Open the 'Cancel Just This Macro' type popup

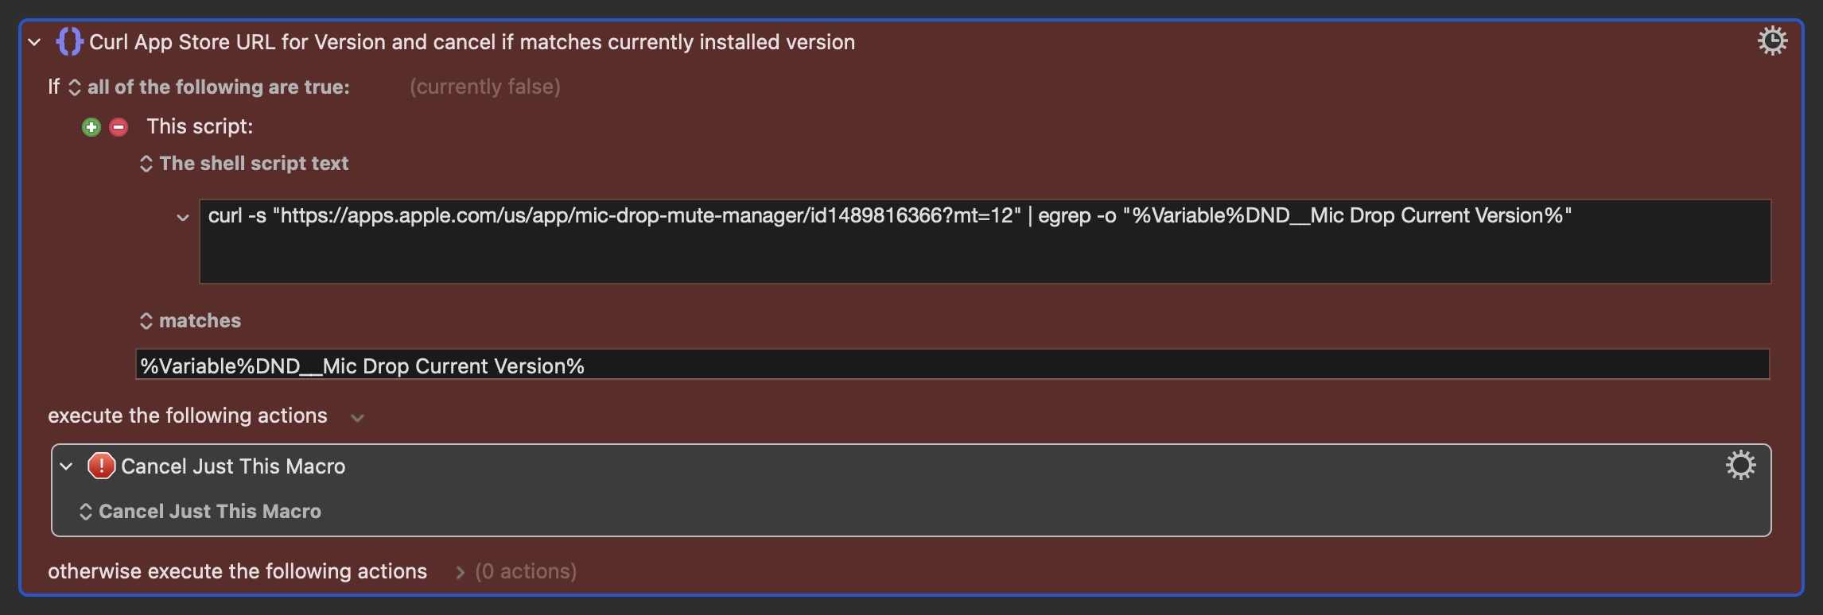coord(200,512)
